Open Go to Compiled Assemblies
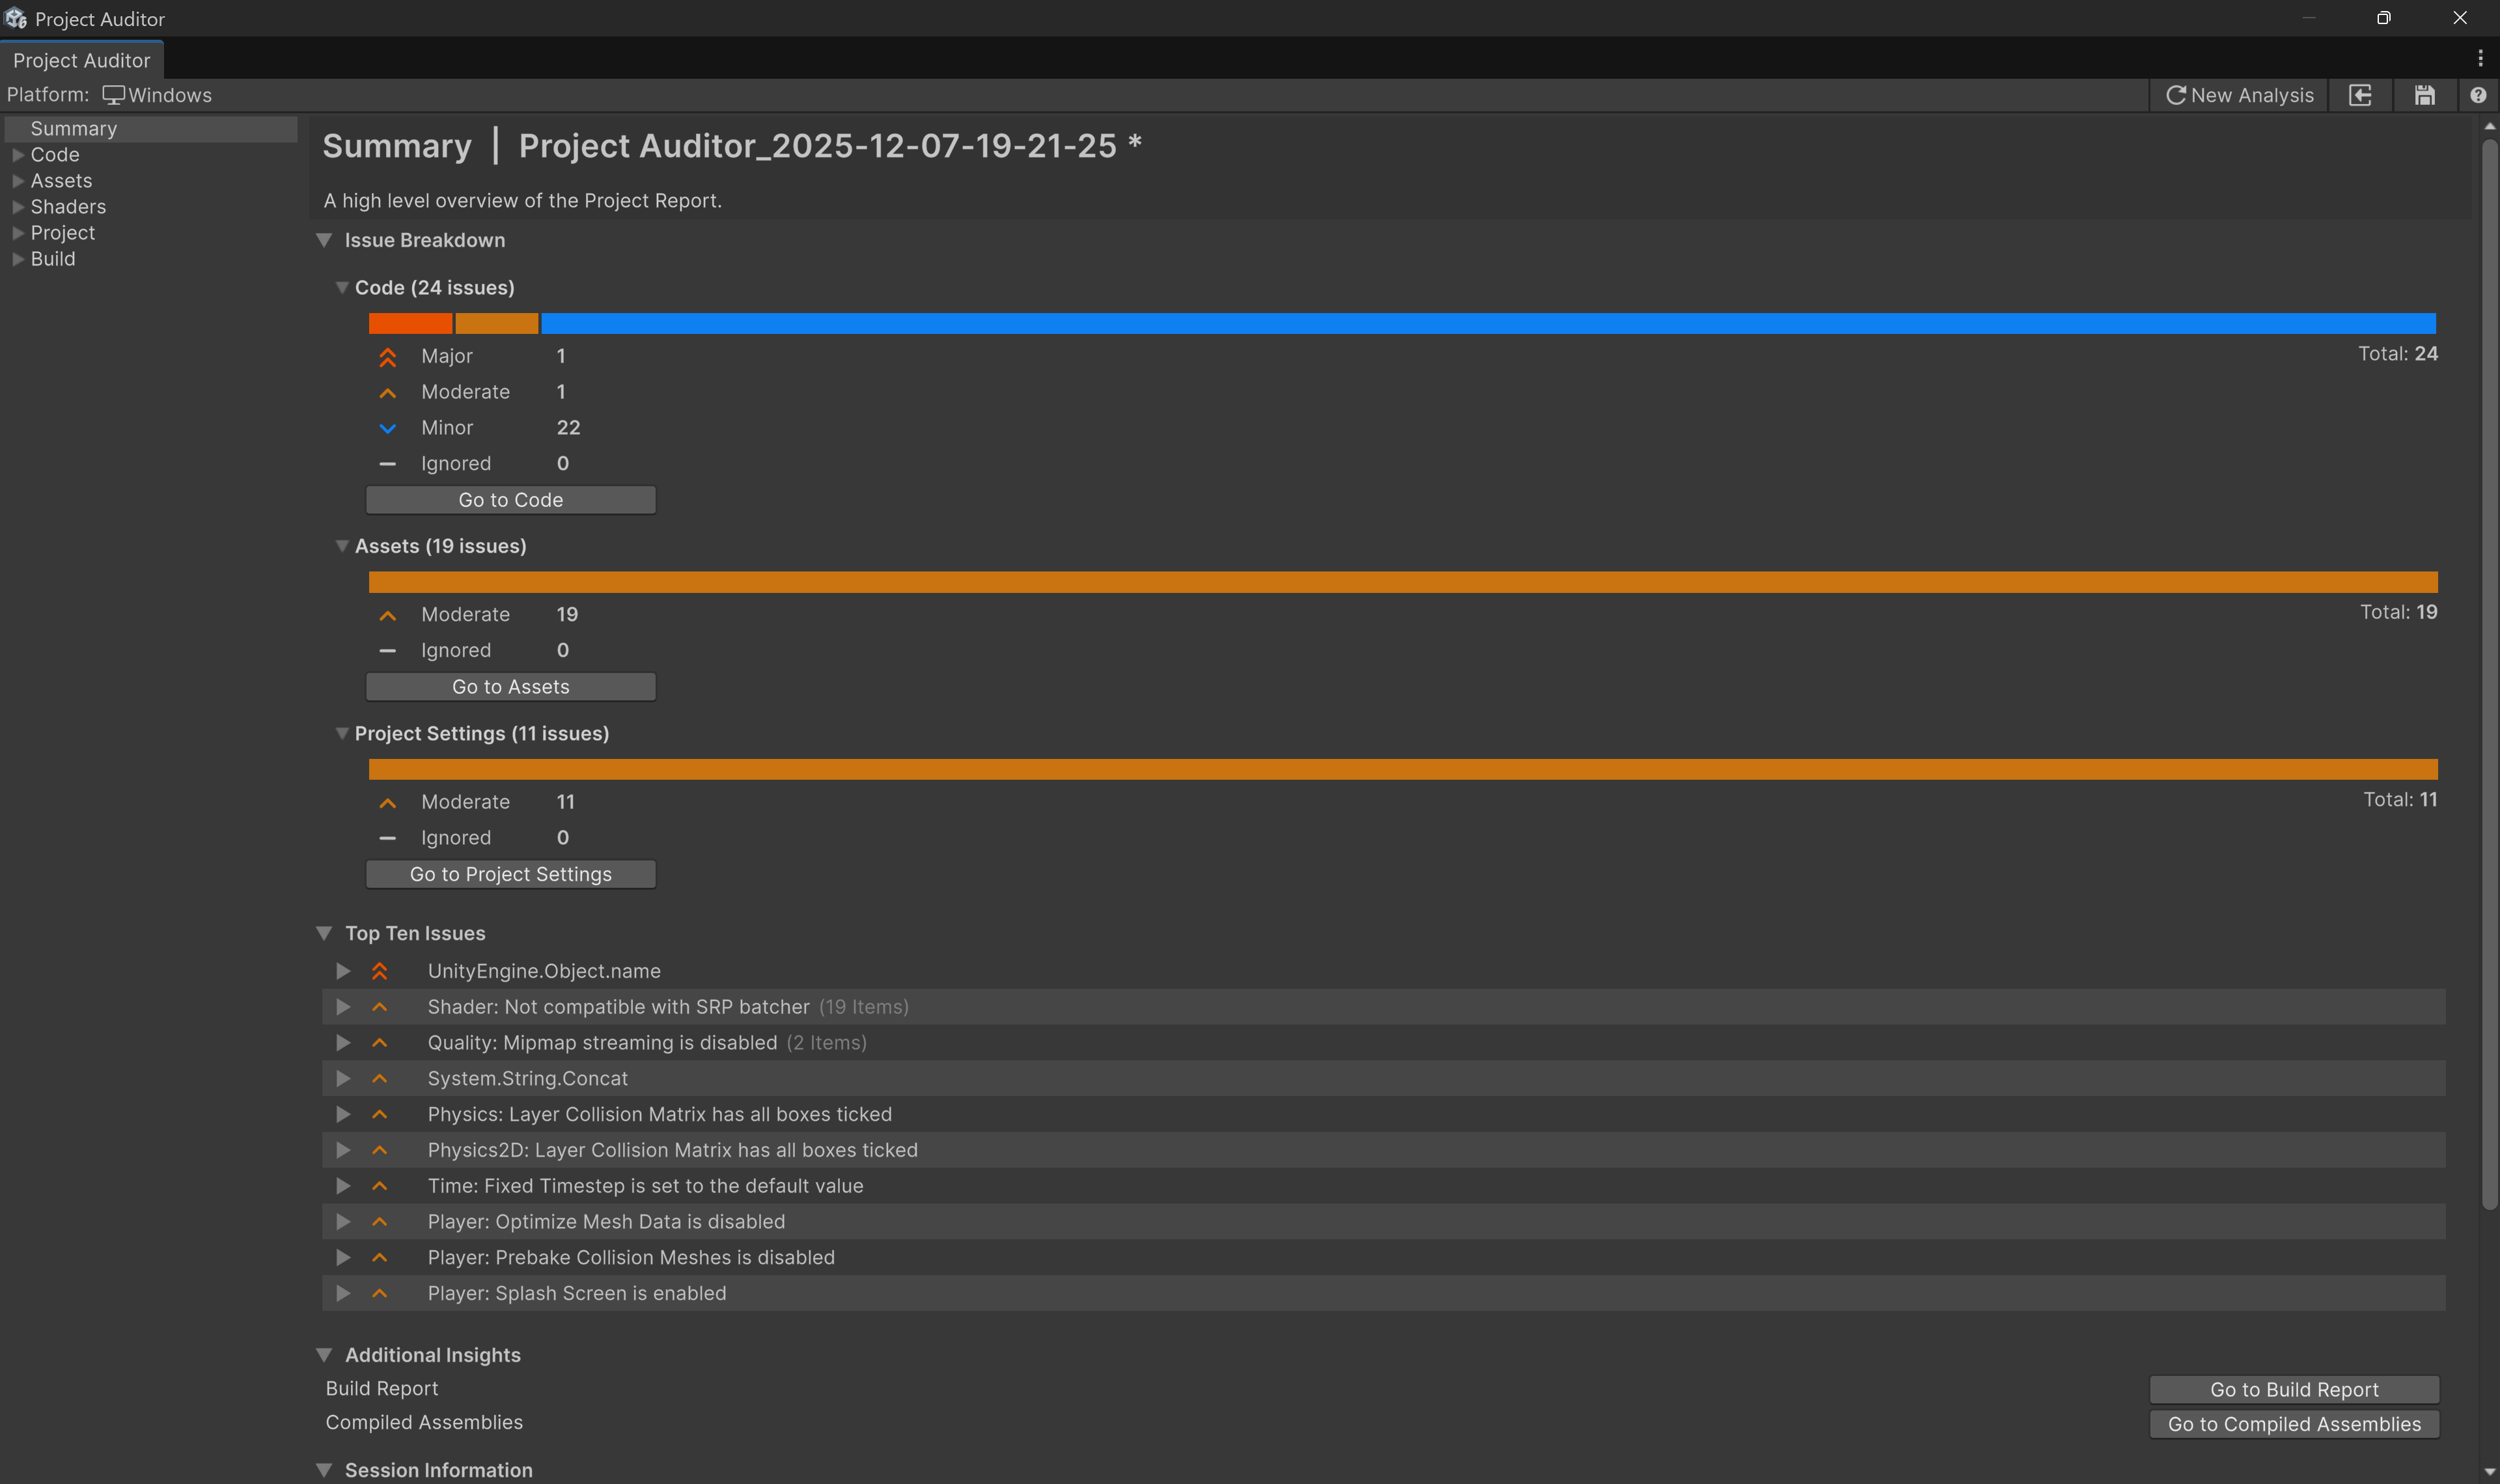 click(x=2294, y=1424)
